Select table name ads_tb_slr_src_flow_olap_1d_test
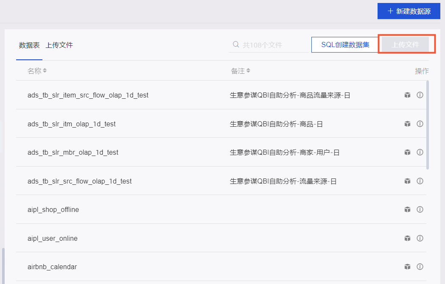The image size is (445, 284). point(79,181)
